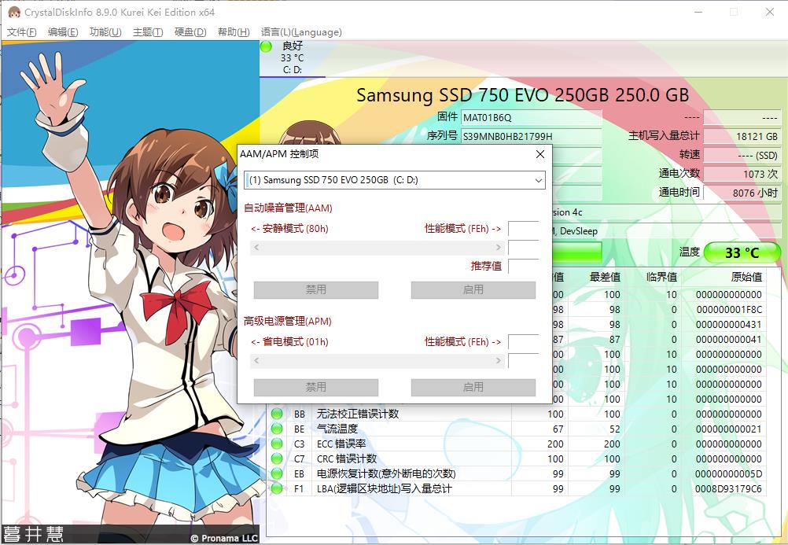Image resolution: width=788 pixels, height=545 pixels.
Task: Click the 推荐值 value field
Action: [x=523, y=266]
